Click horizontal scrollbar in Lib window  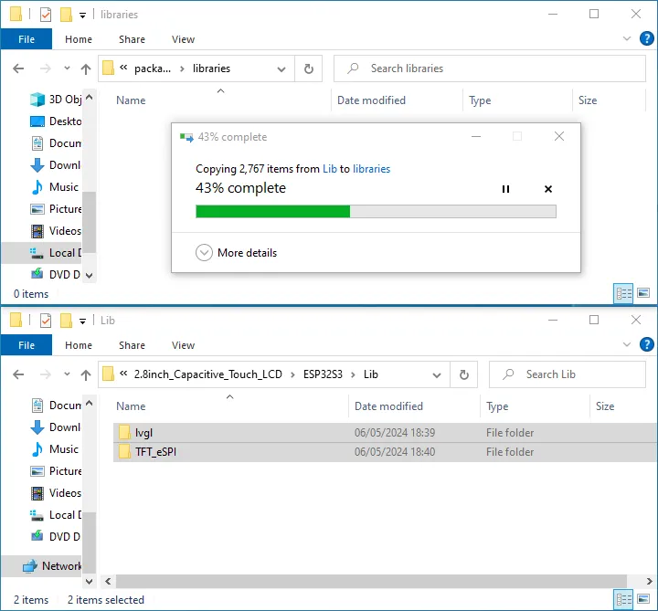point(371,581)
